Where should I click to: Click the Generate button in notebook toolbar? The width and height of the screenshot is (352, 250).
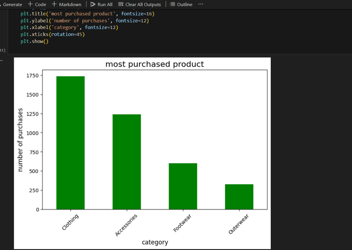[12, 4]
